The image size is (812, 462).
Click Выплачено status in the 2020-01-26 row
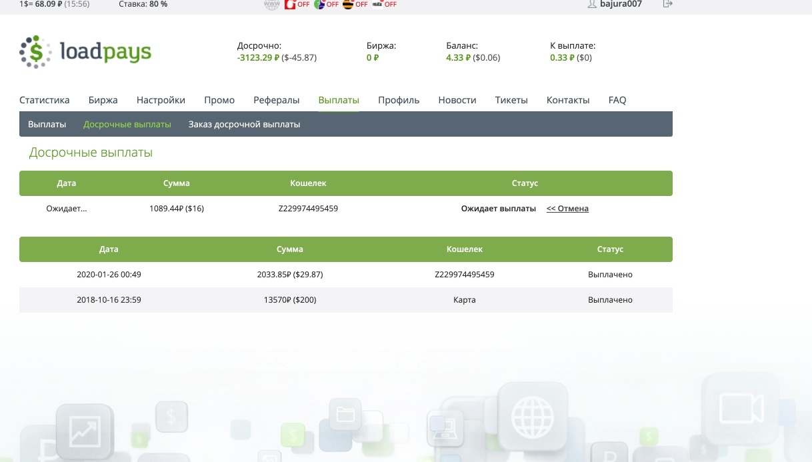pos(610,275)
